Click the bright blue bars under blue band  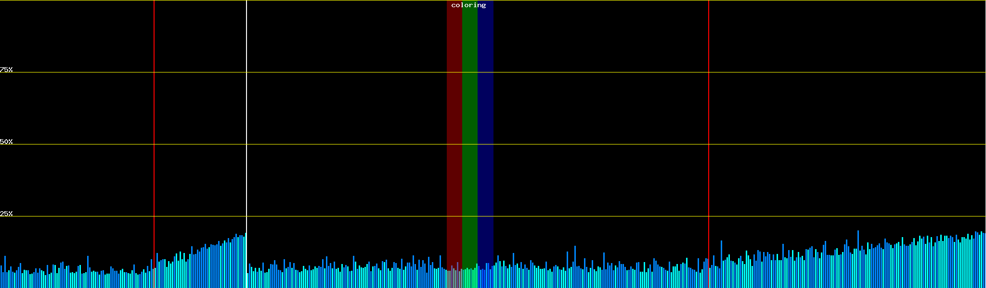[485, 278]
